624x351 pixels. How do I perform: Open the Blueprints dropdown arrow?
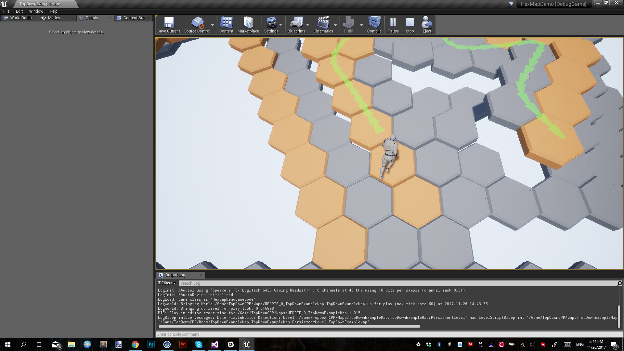click(x=308, y=24)
